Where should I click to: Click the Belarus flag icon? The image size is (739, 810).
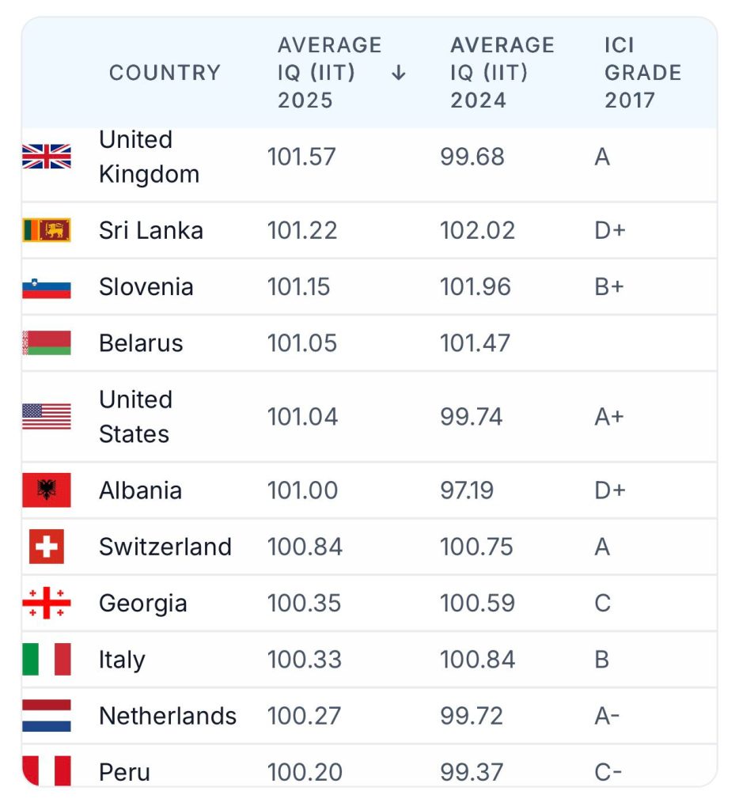point(47,343)
